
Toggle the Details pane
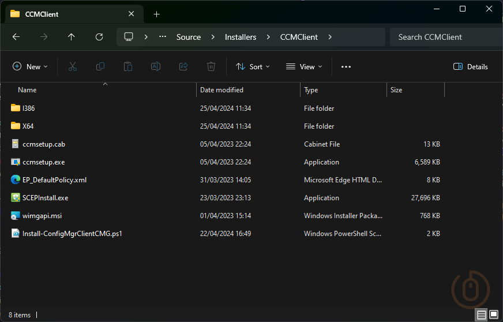pos(471,66)
